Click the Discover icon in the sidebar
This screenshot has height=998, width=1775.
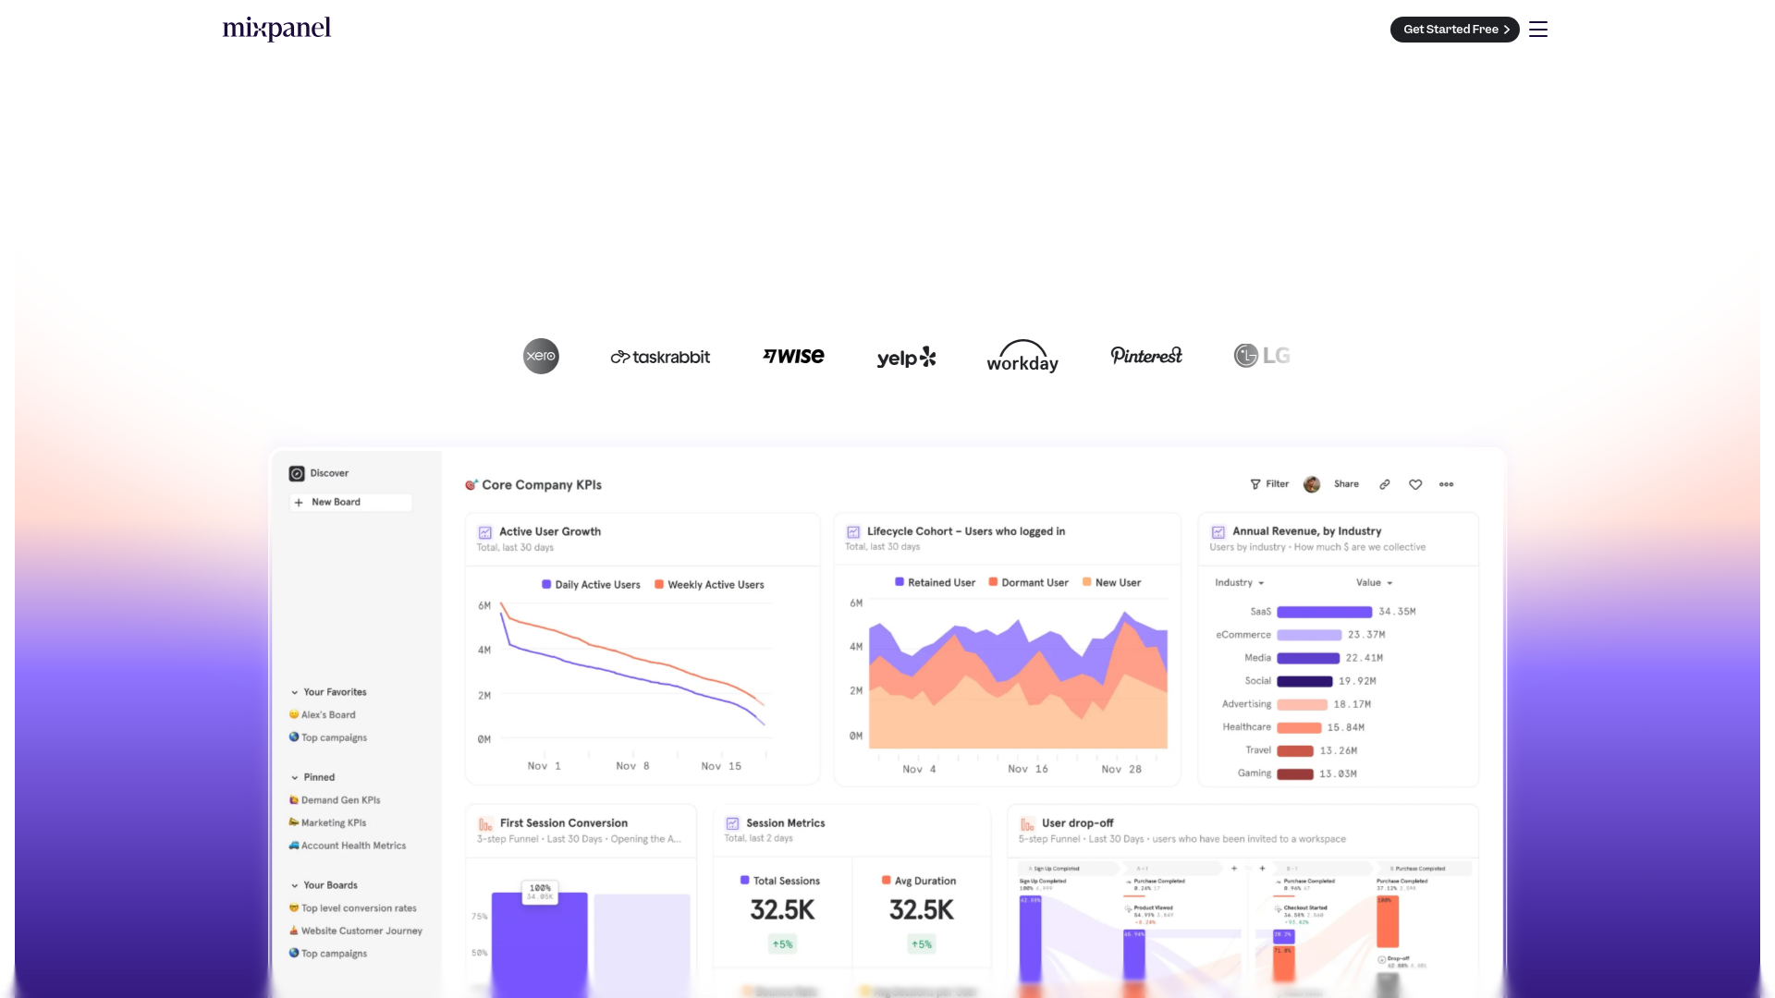296,473
